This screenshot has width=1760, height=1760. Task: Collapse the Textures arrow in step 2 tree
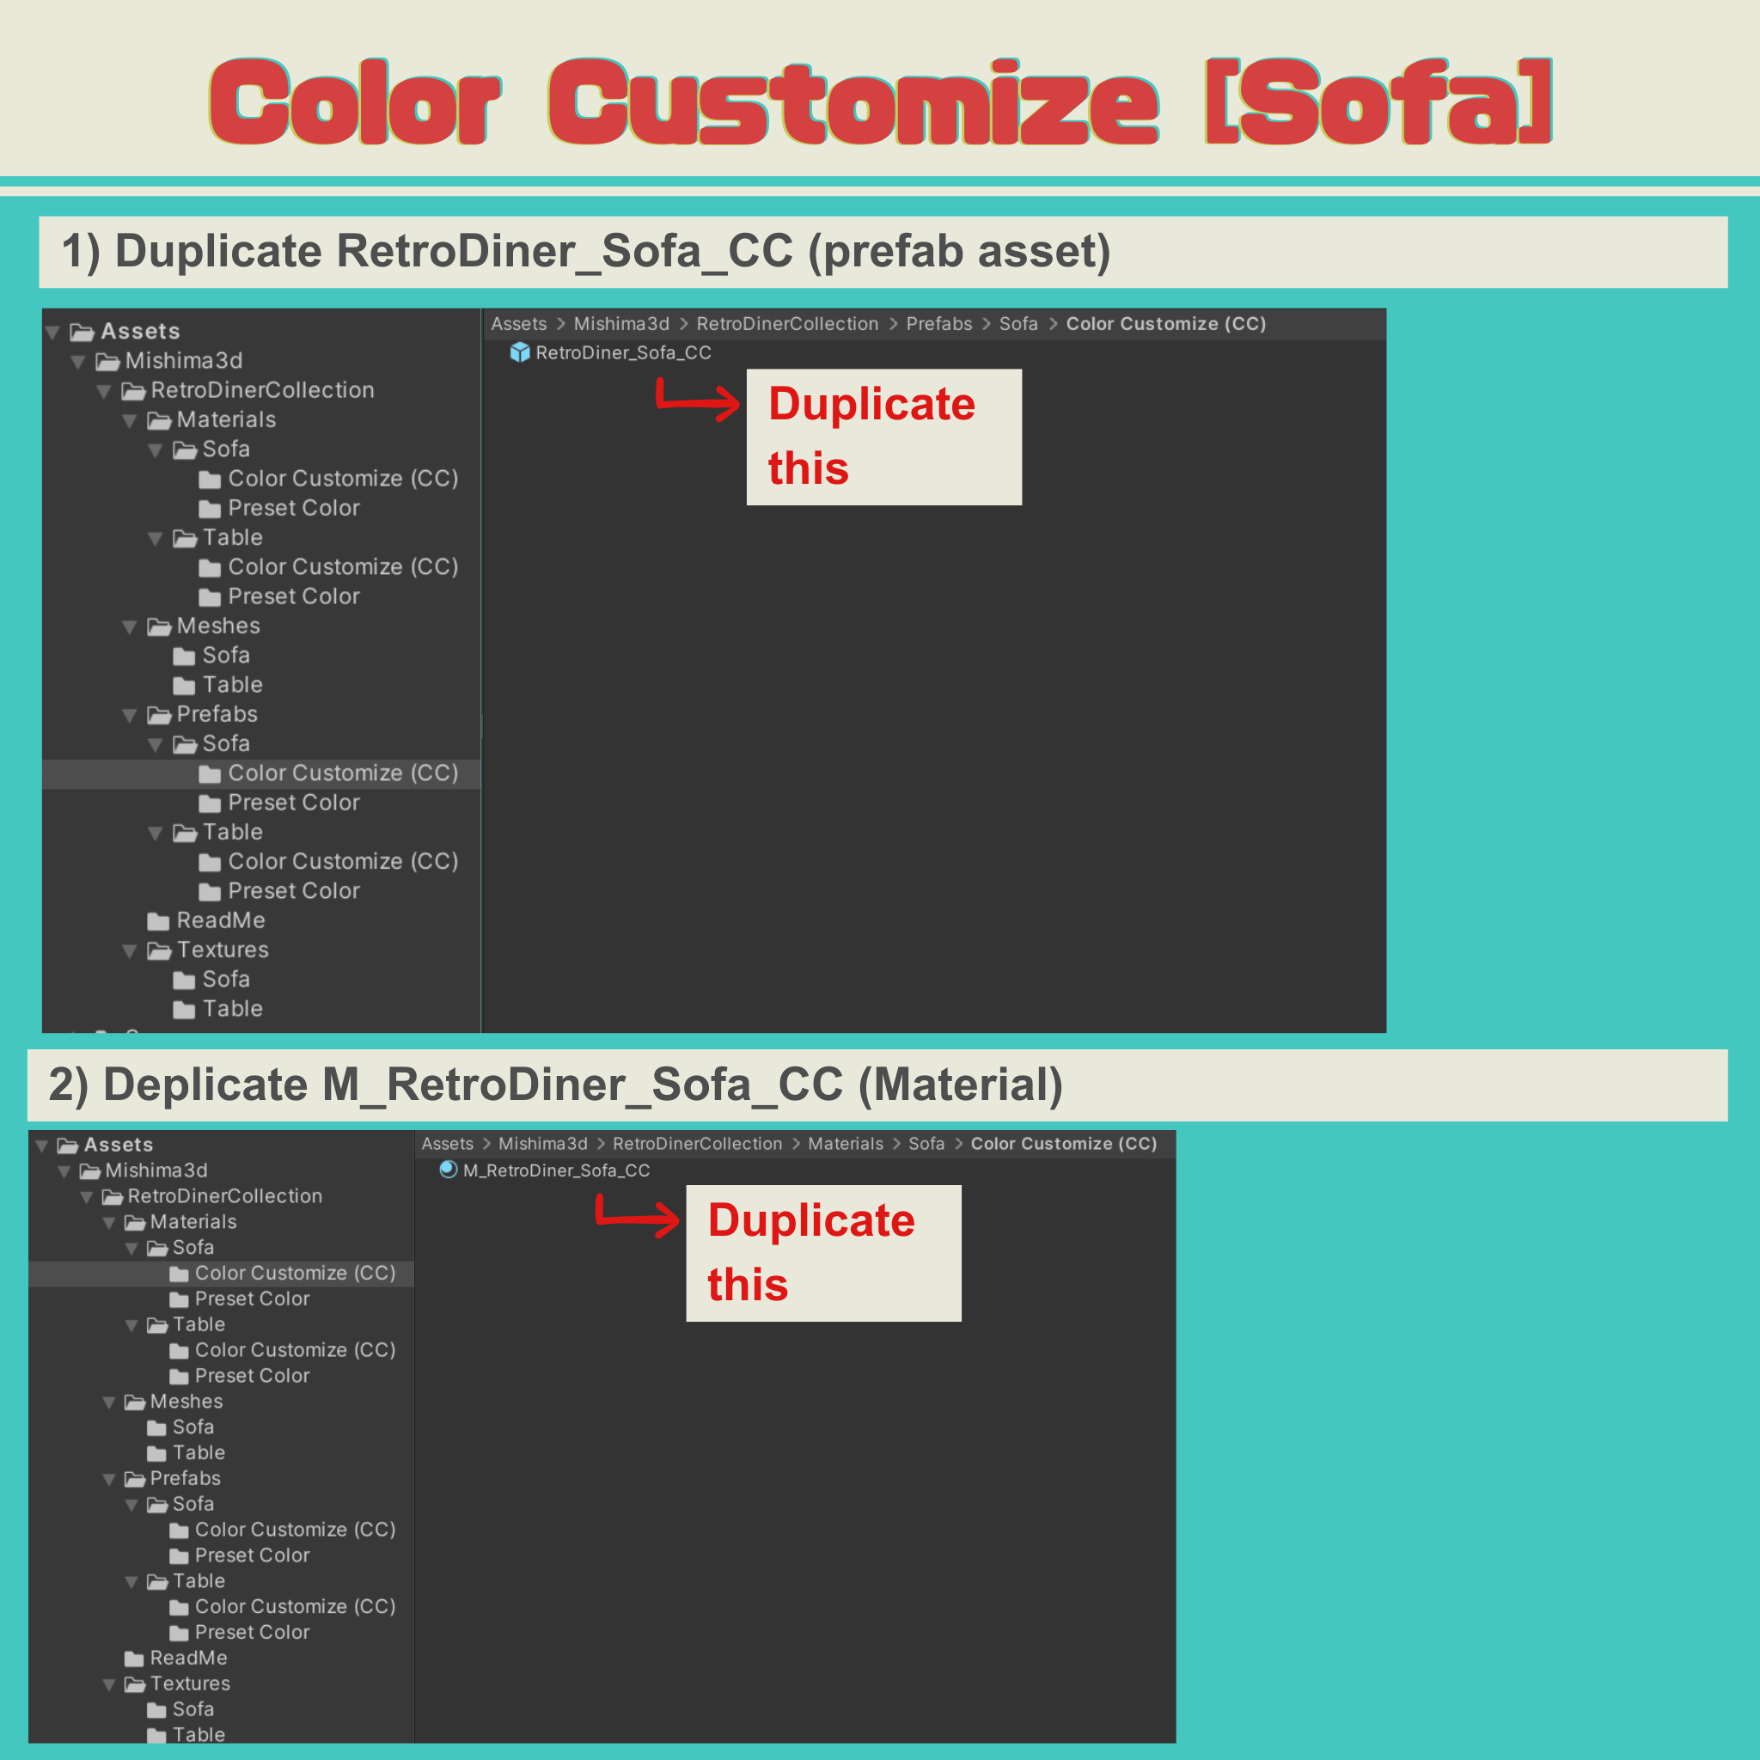[109, 1685]
